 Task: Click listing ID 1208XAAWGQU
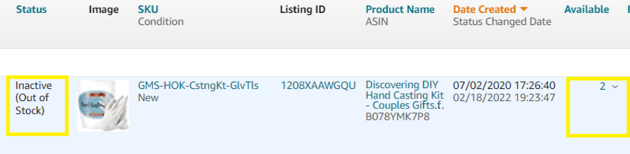pyautogui.click(x=318, y=85)
